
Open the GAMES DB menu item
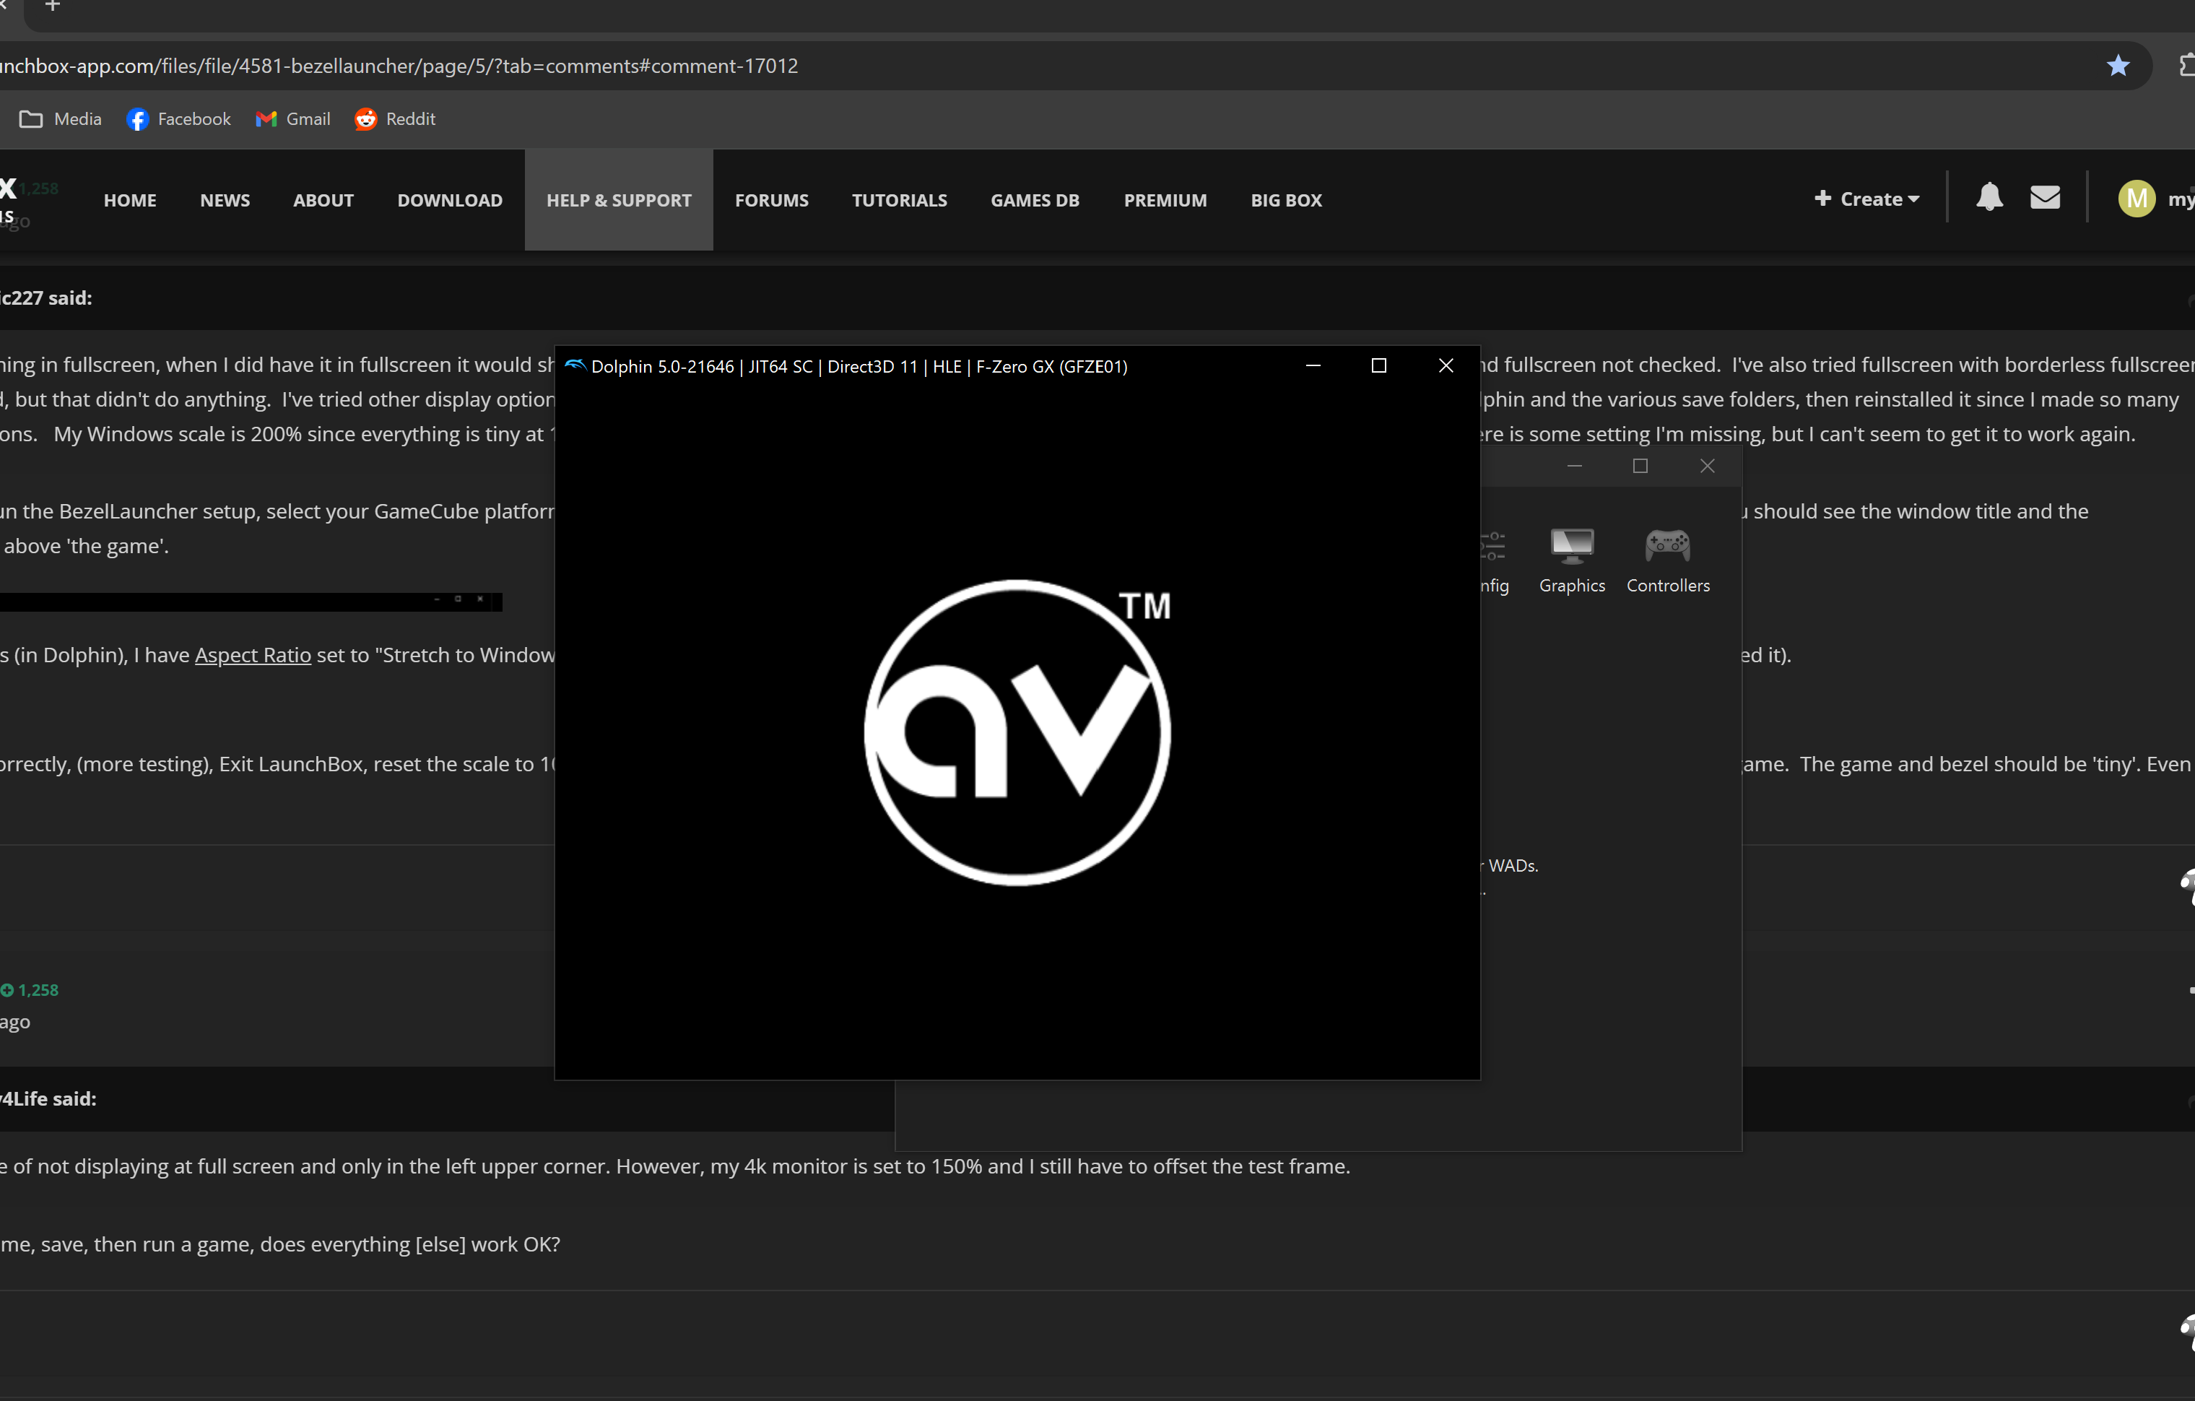pos(1035,201)
